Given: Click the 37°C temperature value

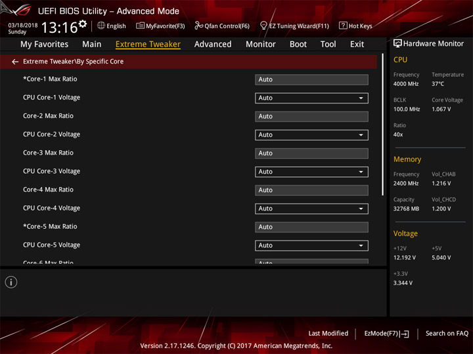Looking at the screenshot, I should coord(438,84).
